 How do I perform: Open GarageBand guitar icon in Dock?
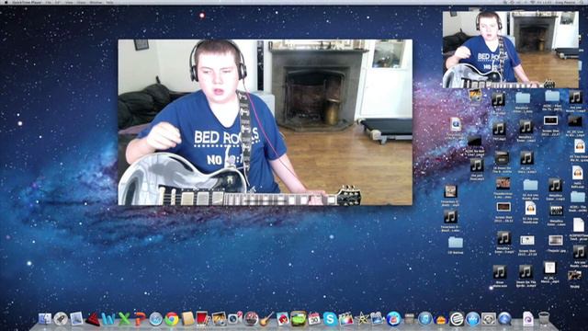266,319
